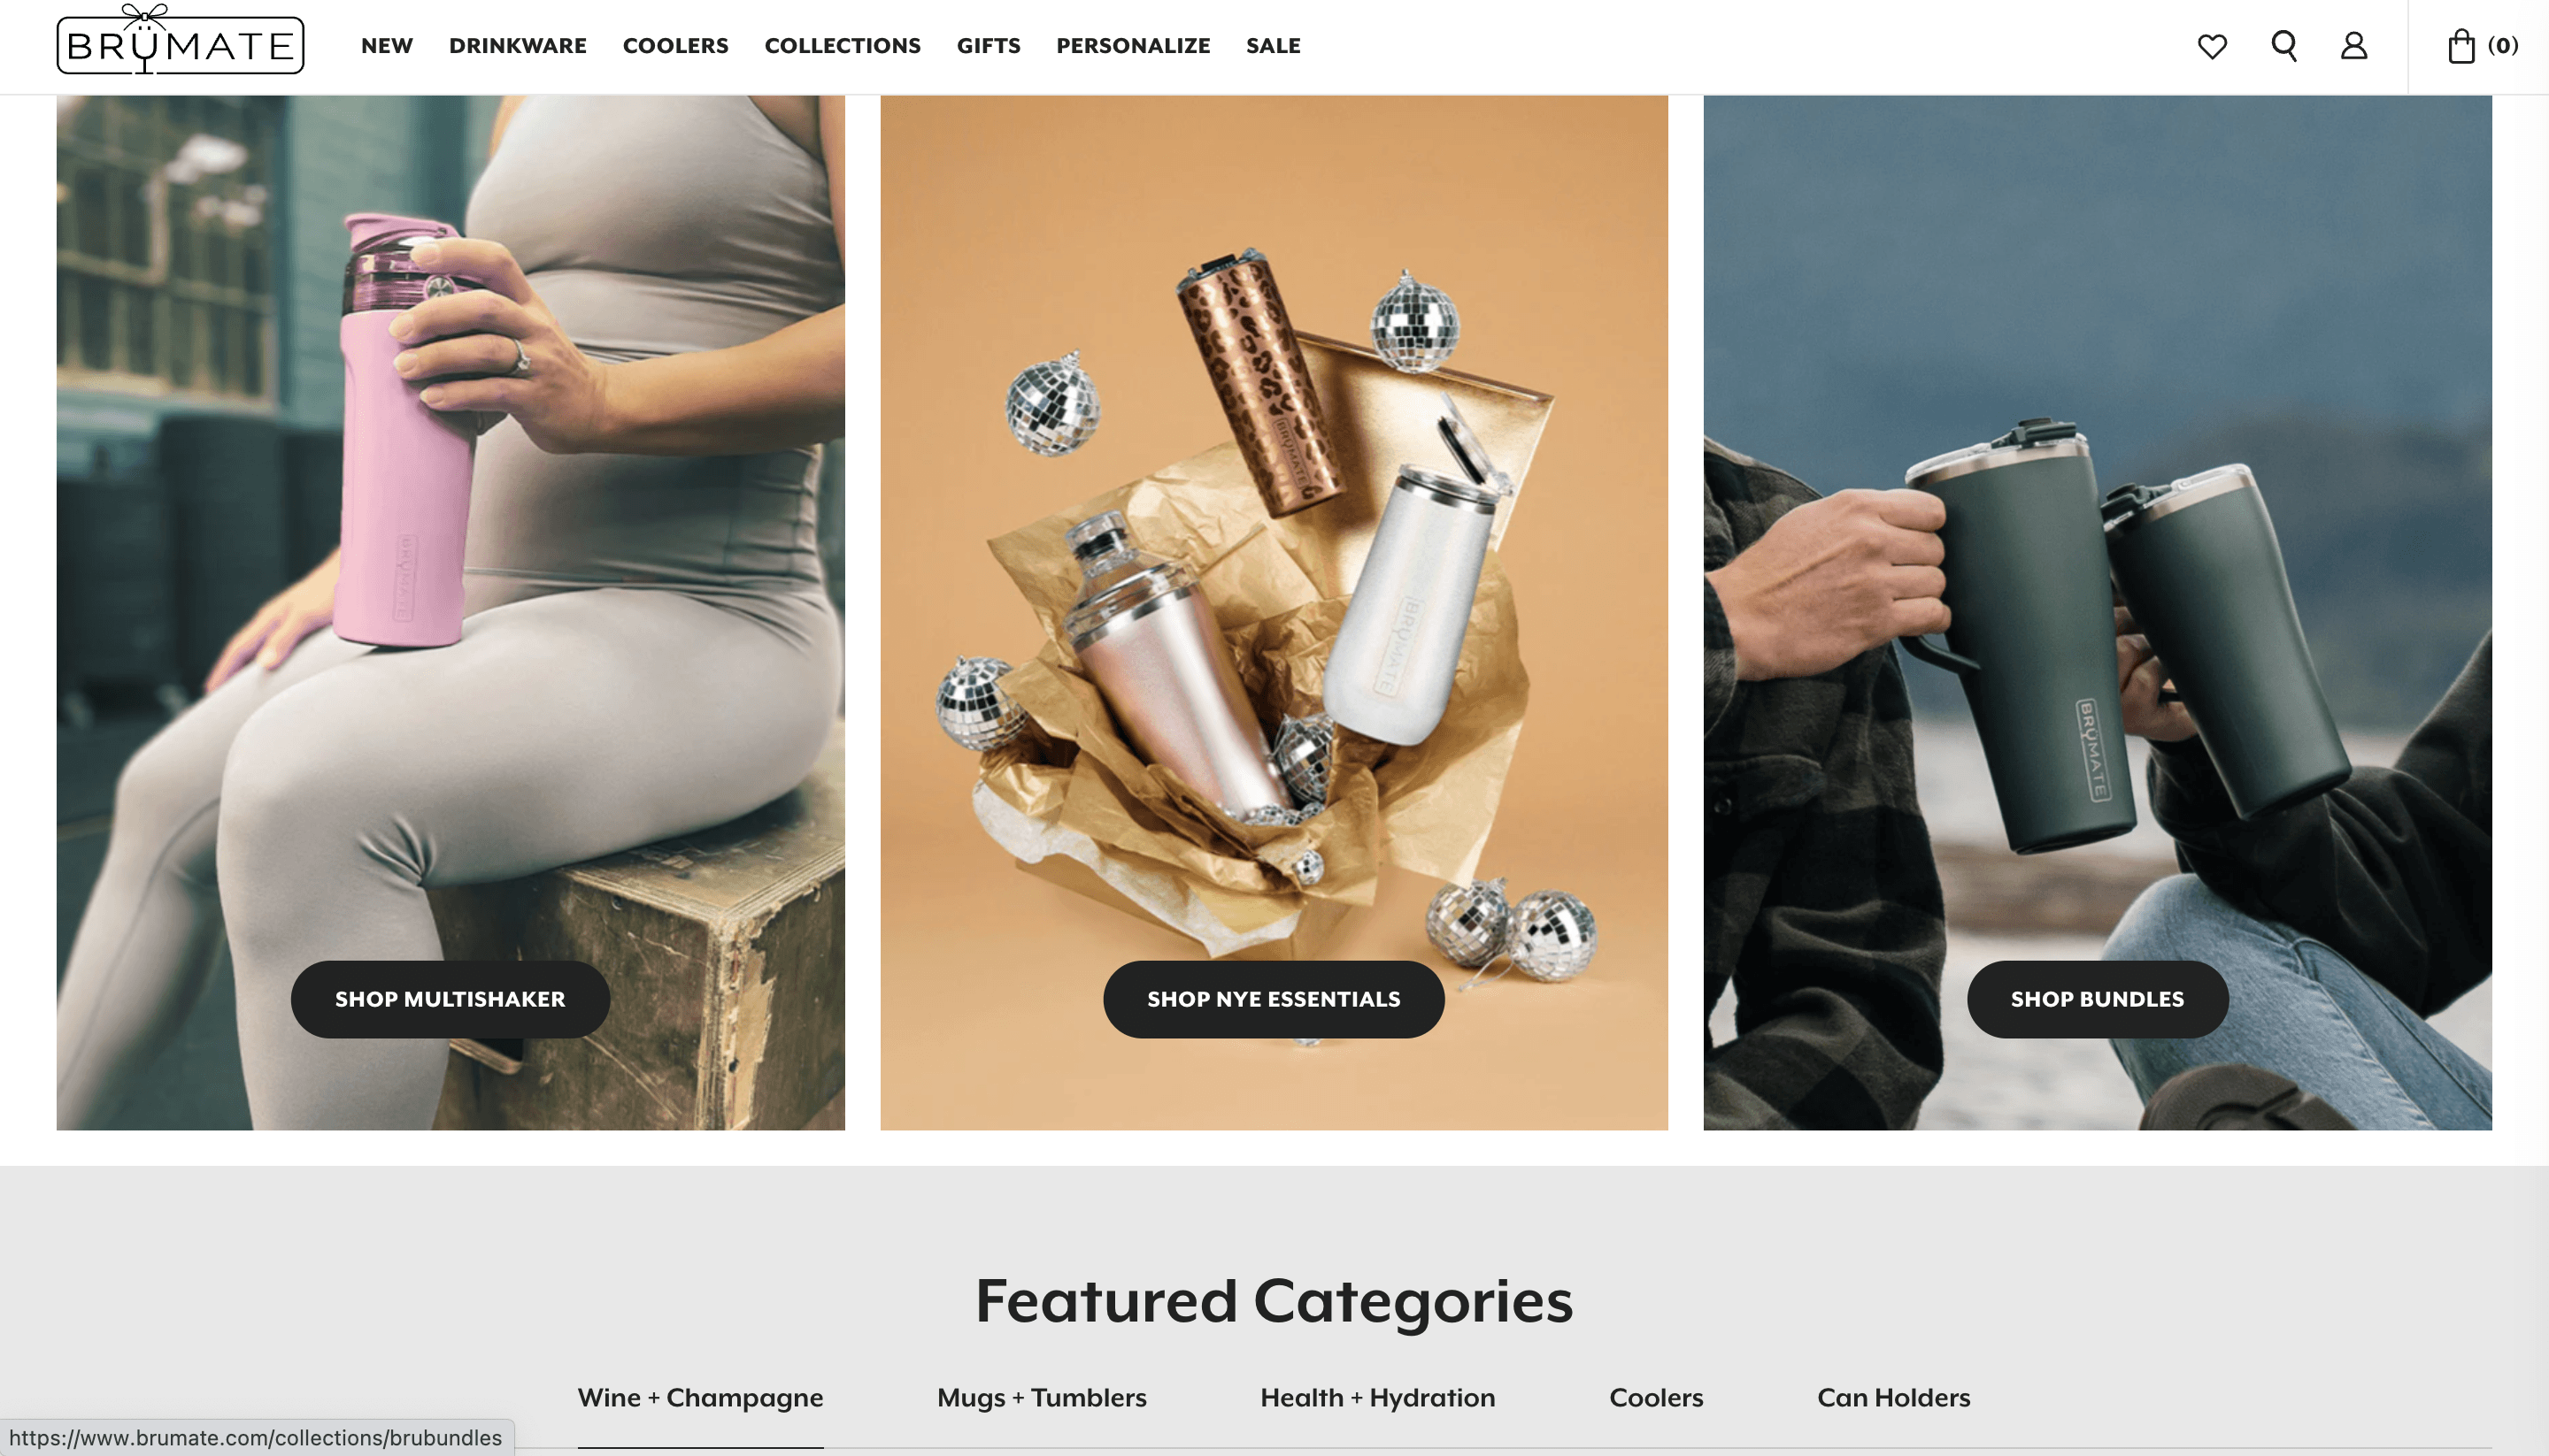The image size is (2549, 1456).
Task: Open the COLLECTIONS navigation menu
Action: click(843, 46)
